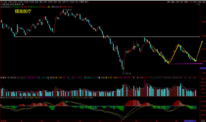
Task: Select the 5秒 period
Action: coord(77,2)
